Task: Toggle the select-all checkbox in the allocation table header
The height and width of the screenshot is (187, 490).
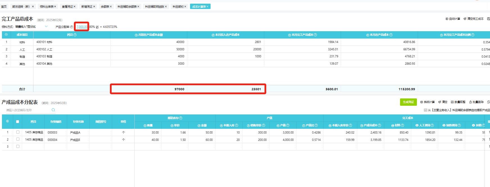Action: click(17, 122)
